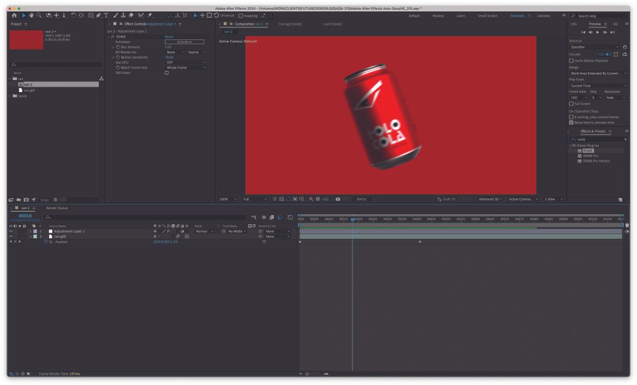This screenshot has width=637, height=385.
Task: Uncheck Move time to preview time
Action: click(571, 123)
